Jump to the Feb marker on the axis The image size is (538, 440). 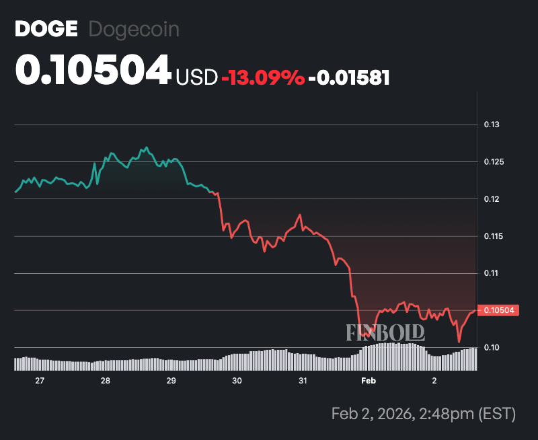368,381
